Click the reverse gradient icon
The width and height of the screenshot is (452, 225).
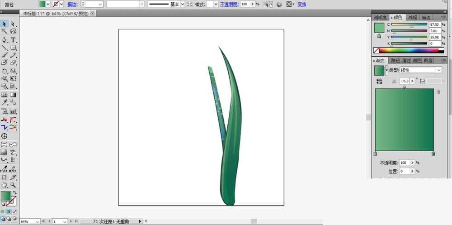[379, 81]
